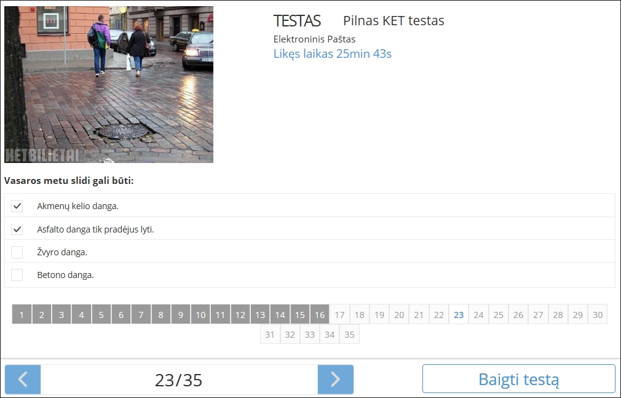The height and width of the screenshot is (398, 621).
Task: Jump to unanswered question 17
Action: [339, 315]
